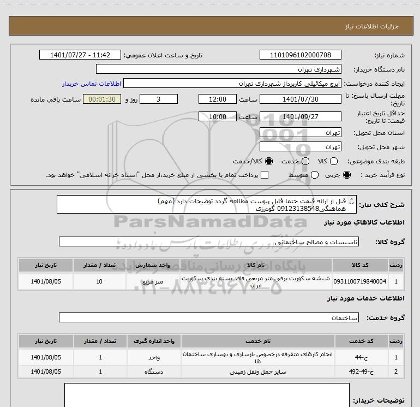The width and height of the screenshot is (420, 407).
Task: Click the نام دستگاه خریدار field شهرداری تهران
Action: (x=219, y=69)
